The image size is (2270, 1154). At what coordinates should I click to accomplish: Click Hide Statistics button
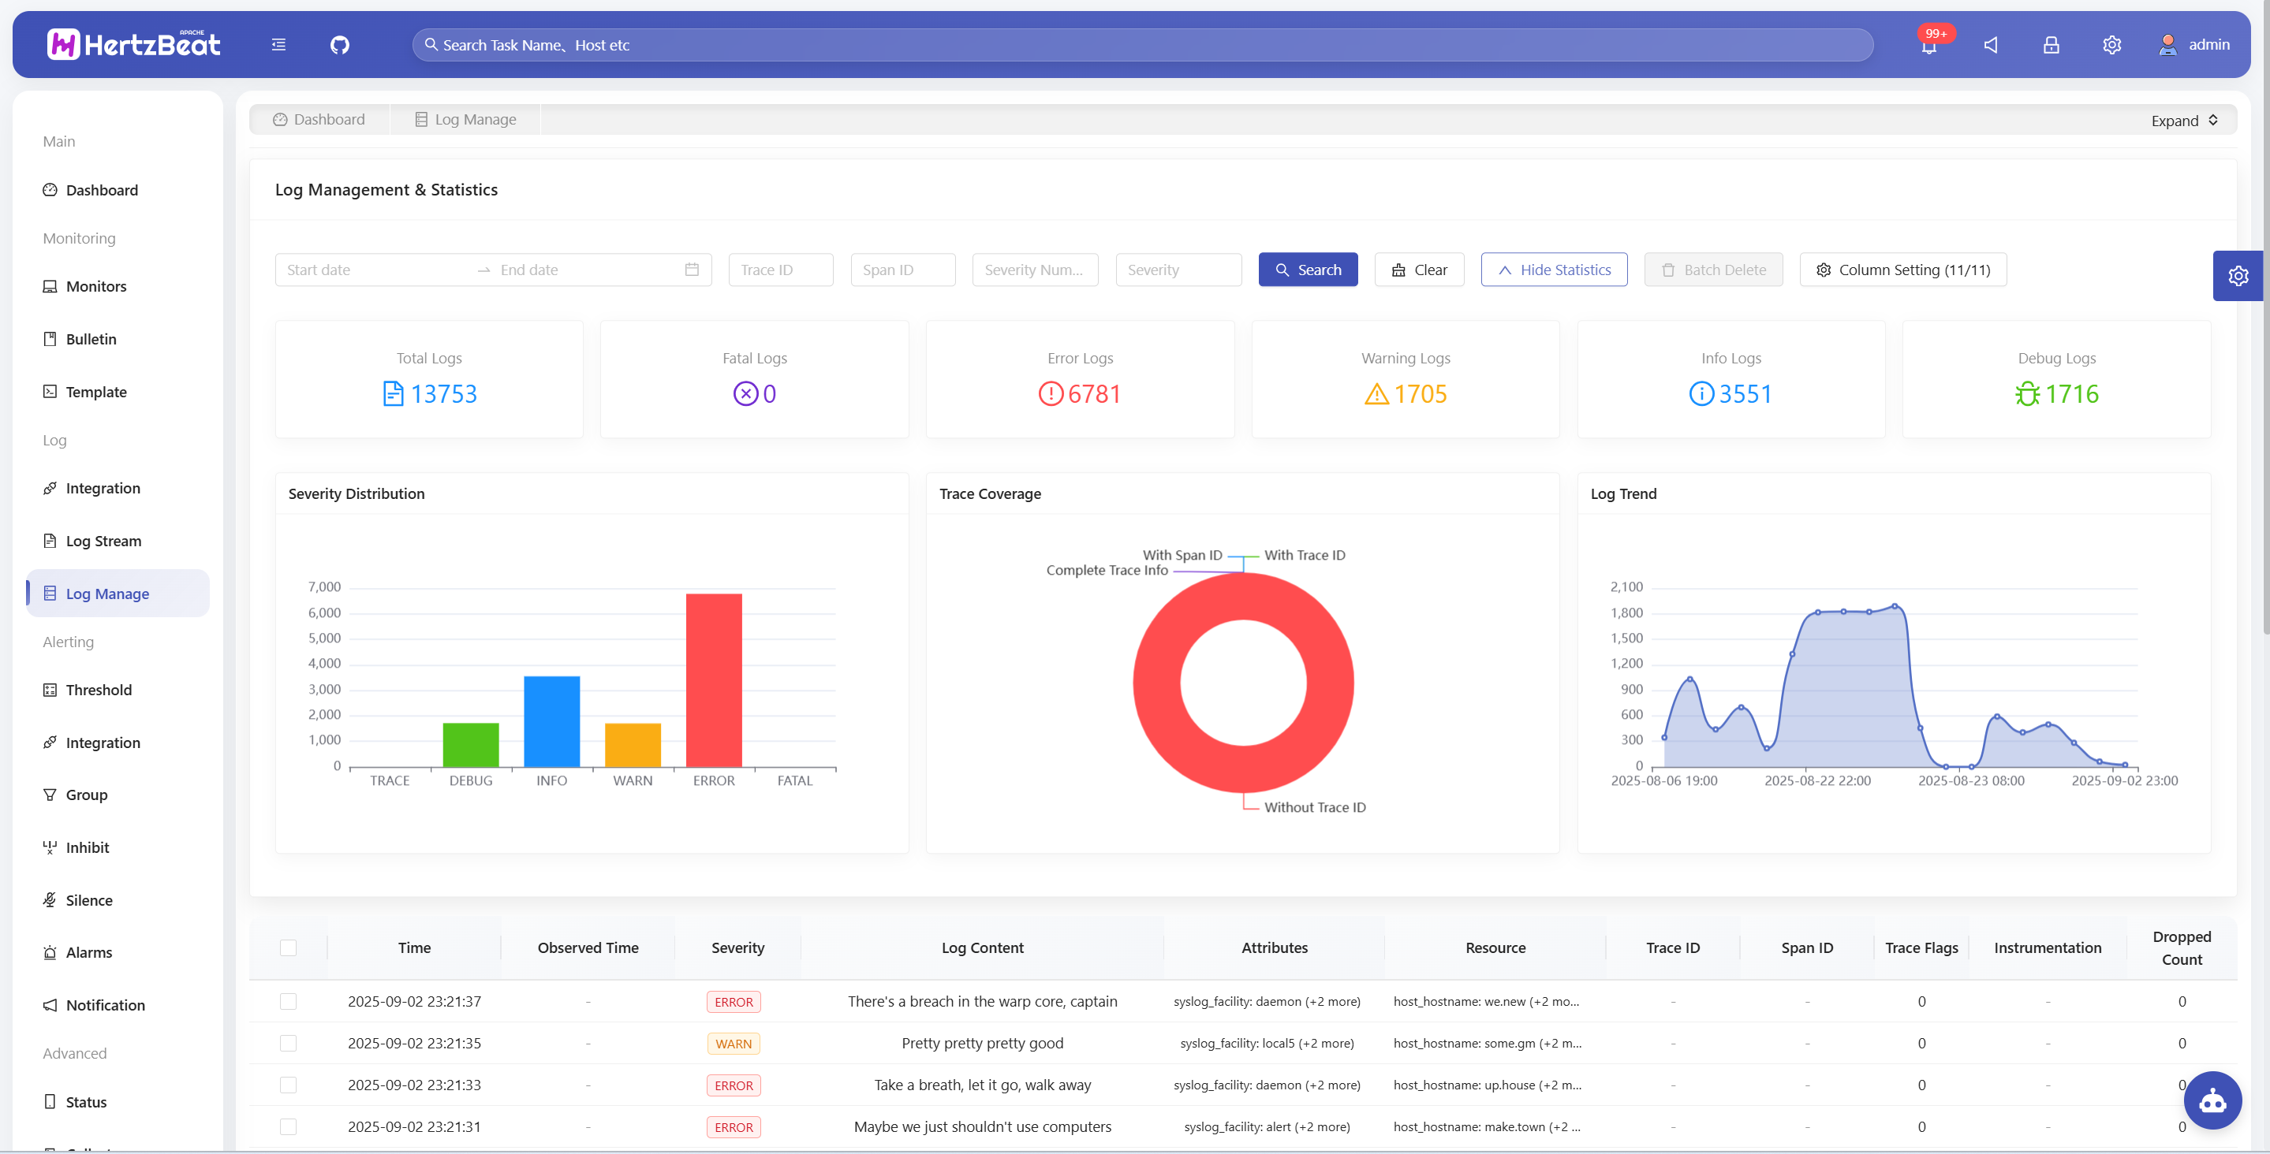(1554, 270)
